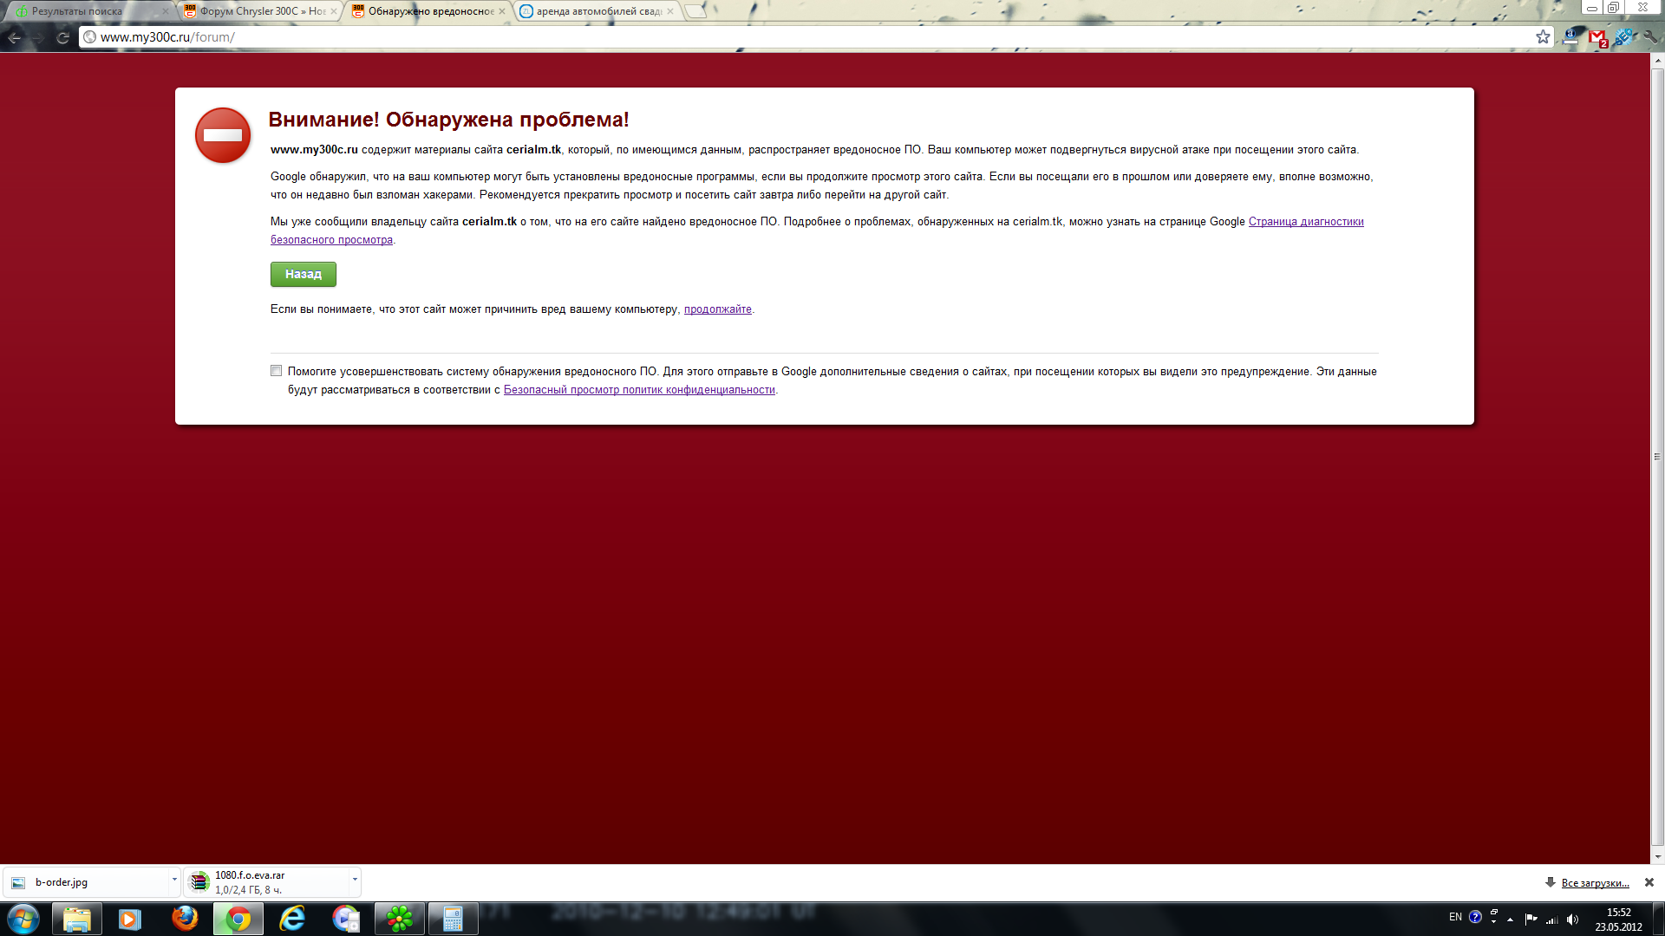The width and height of the screenshot is (1665, 936).
Task: Tick the help improve malware detection checkbox
Action: 276,371
